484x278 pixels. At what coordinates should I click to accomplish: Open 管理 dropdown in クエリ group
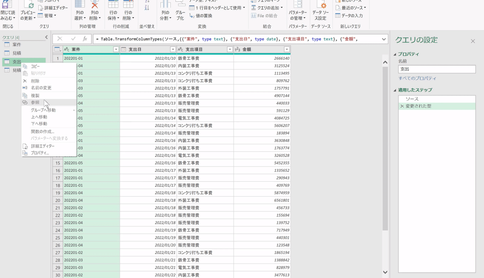pos(47,16)
